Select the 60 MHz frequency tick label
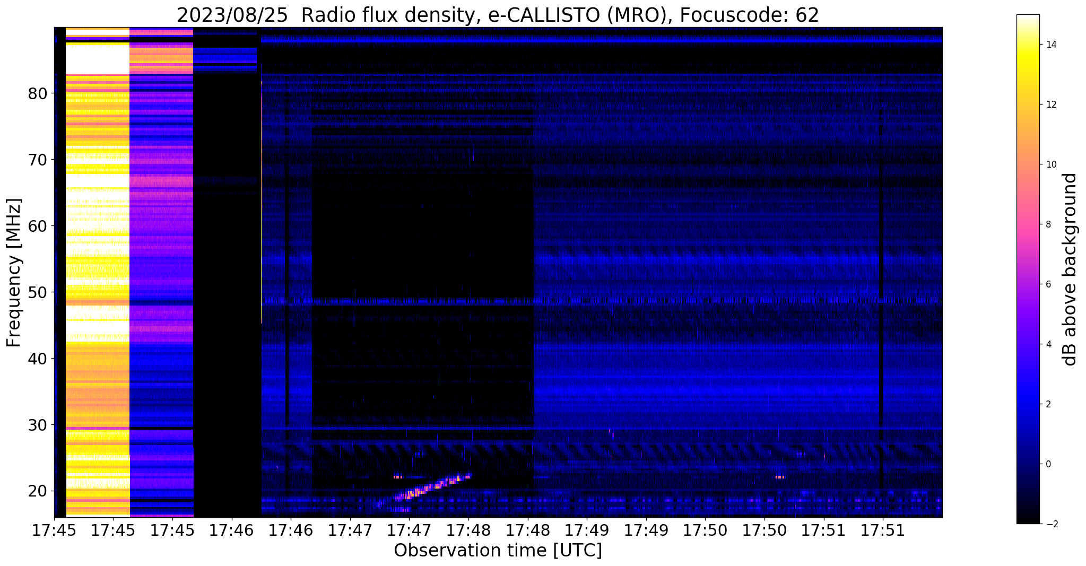The image size is (1086, 566). [38, 227]
